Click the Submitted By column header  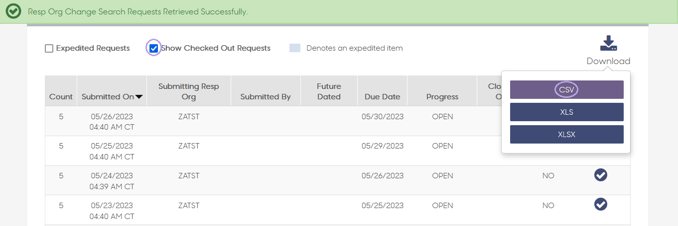point(266,97)
